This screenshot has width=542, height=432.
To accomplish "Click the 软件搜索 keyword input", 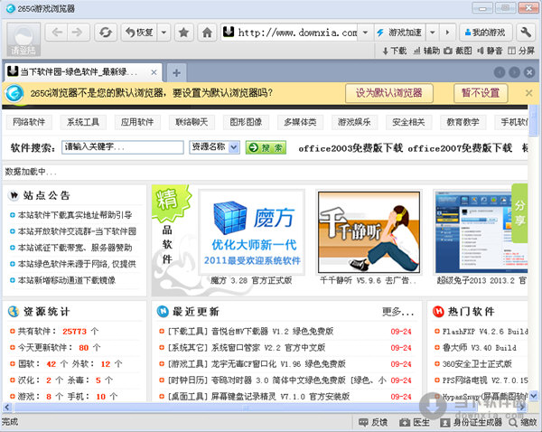I will point(123,147).
